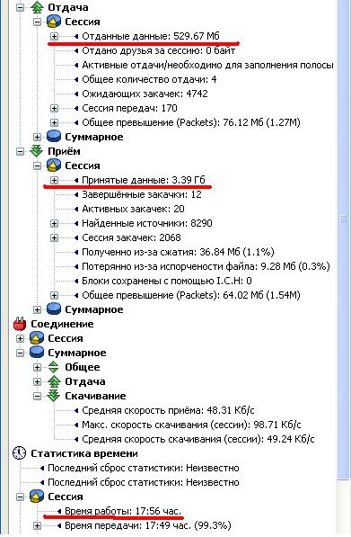Screen dimensions: 351x537
Task: Expand the Сессия передач node
Action: point(54,108)
